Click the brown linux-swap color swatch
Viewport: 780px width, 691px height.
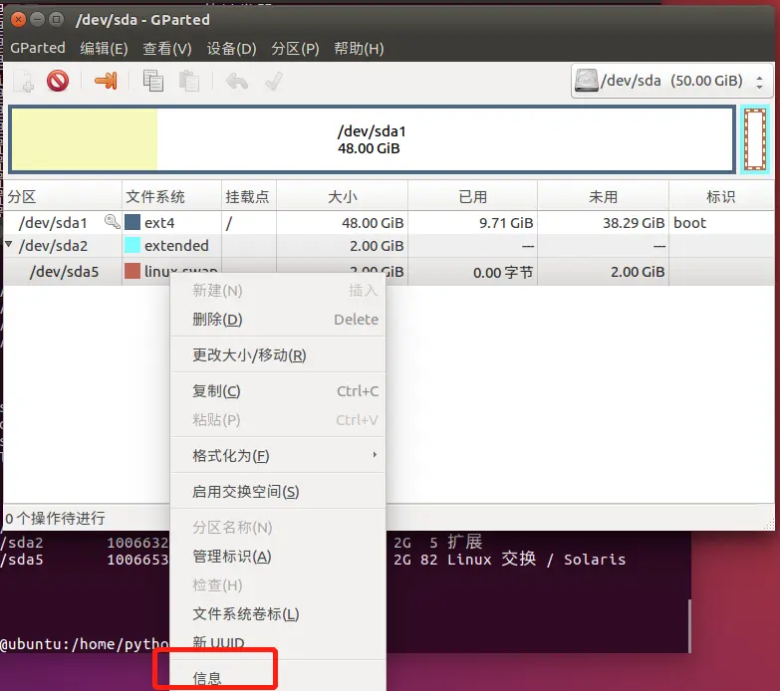131,271
